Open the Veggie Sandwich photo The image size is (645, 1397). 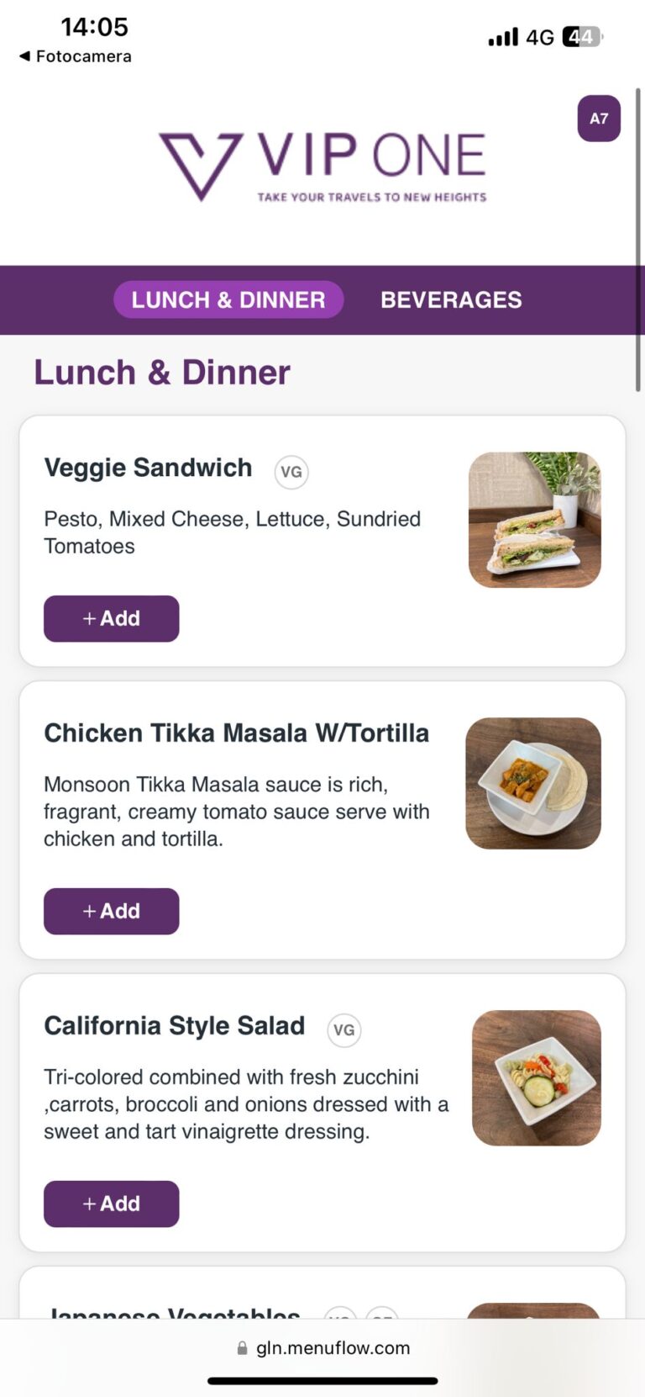(535, 520)
